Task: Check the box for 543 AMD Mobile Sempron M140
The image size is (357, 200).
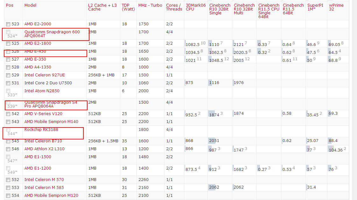Action: 8,122
